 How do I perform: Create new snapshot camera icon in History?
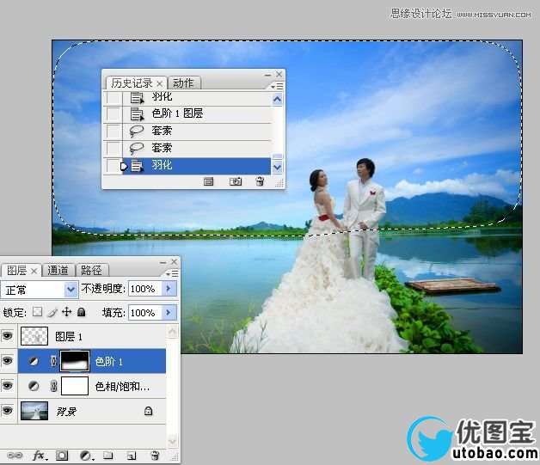(236, 181)
